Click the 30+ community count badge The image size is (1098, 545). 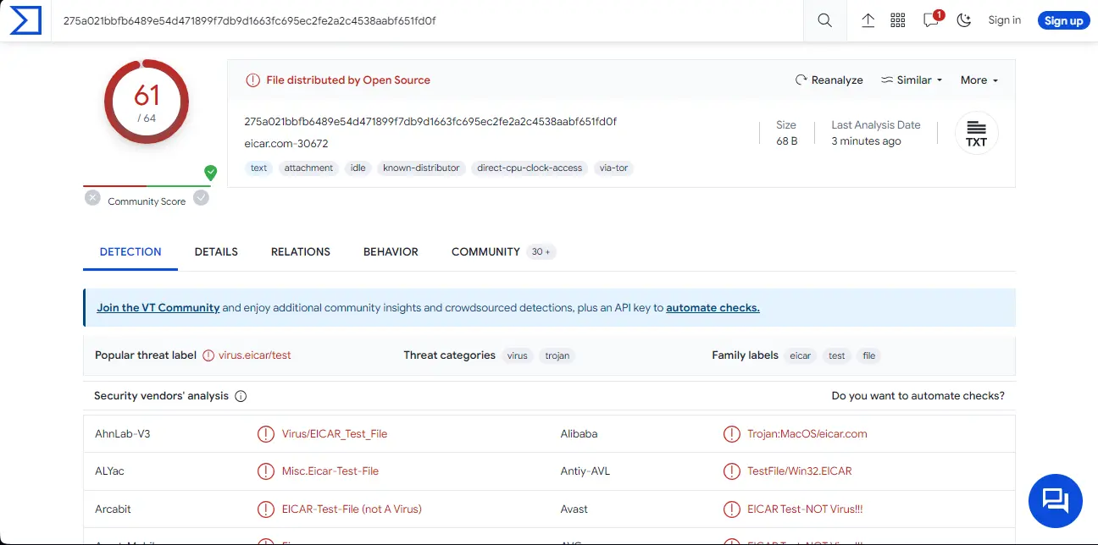click(541, 252)
